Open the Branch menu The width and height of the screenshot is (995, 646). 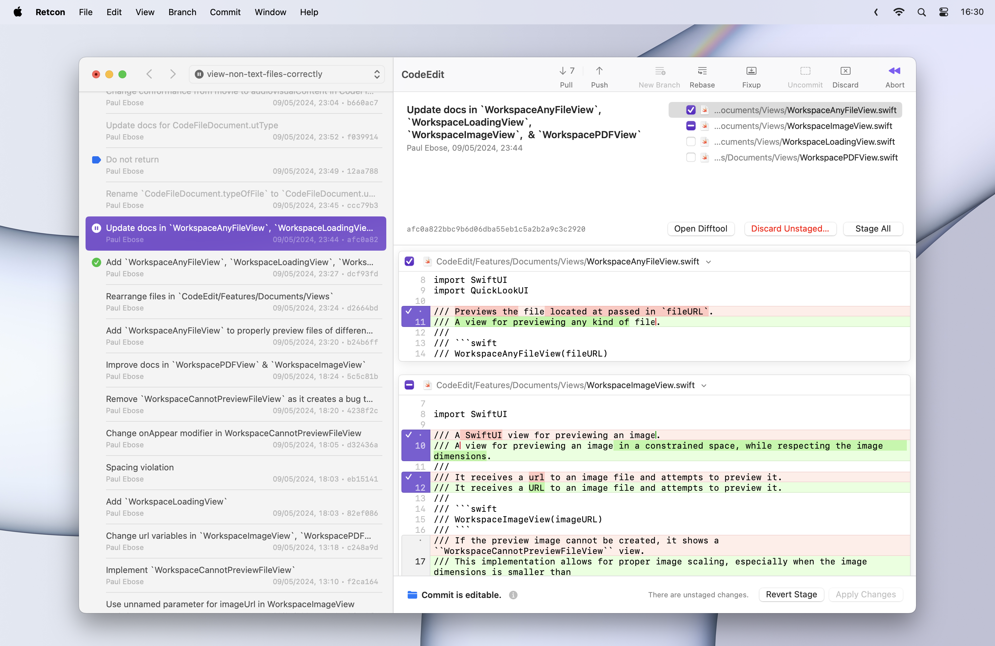182,12
